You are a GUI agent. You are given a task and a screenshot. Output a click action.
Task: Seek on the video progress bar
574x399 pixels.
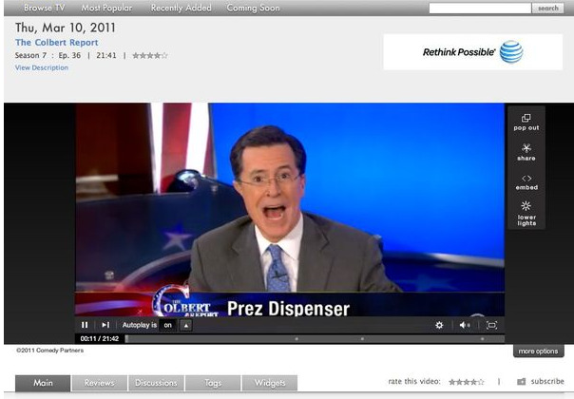315,339
